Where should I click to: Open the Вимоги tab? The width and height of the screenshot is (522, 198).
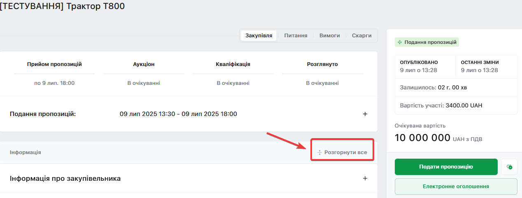(x=329, y=36)
